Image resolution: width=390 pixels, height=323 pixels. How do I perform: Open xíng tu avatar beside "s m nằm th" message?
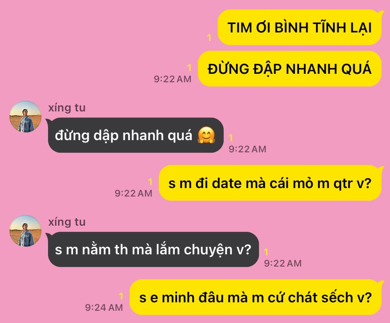pos(25,231)
